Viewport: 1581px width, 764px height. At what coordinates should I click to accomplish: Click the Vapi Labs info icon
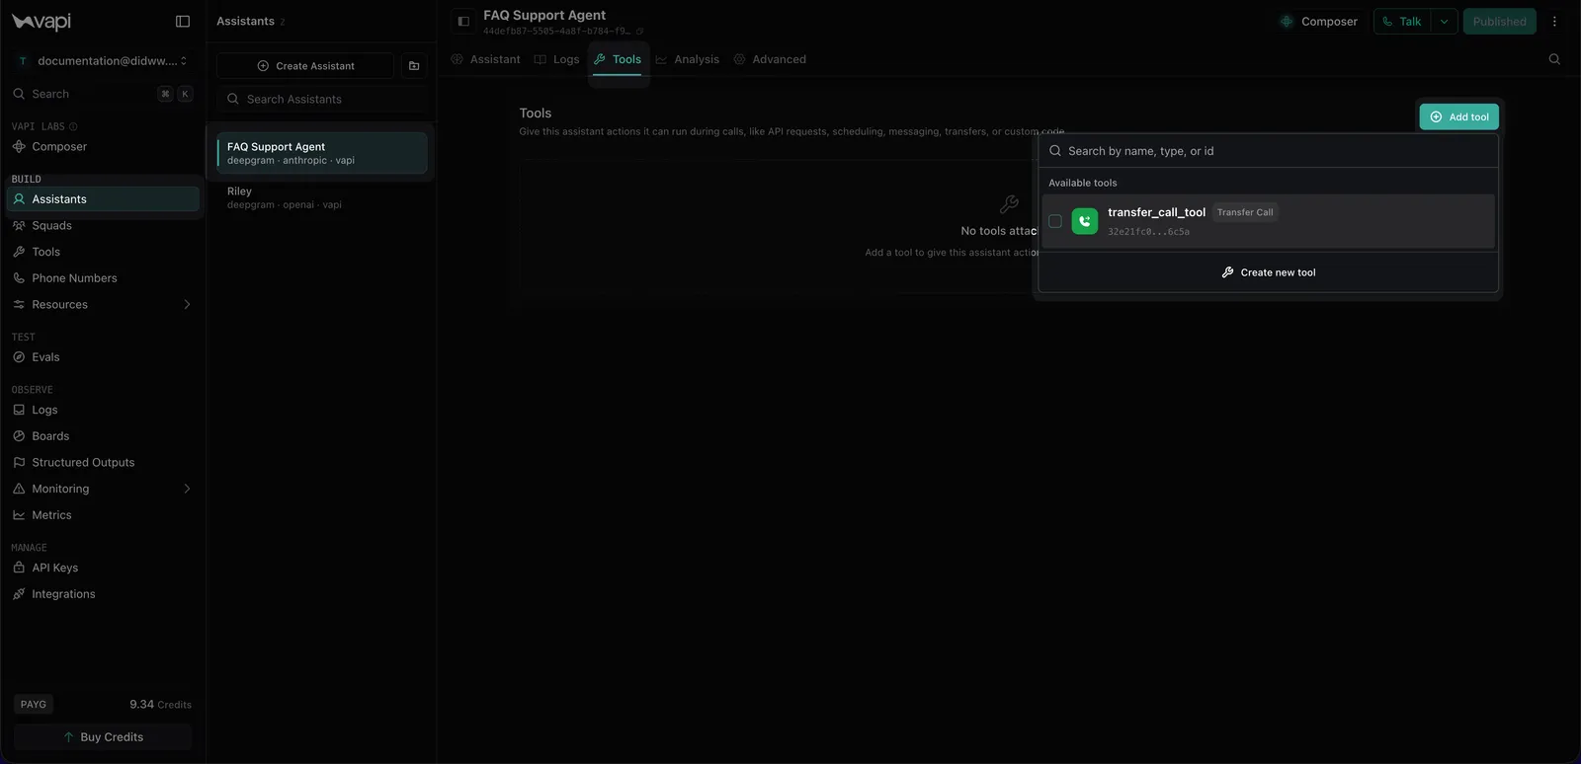[x=73, y=126]
